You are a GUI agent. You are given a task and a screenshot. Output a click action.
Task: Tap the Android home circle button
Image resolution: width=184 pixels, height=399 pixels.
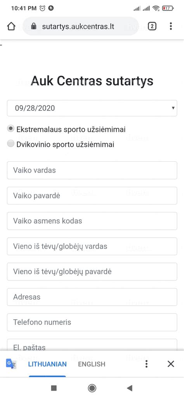point(92,388)
